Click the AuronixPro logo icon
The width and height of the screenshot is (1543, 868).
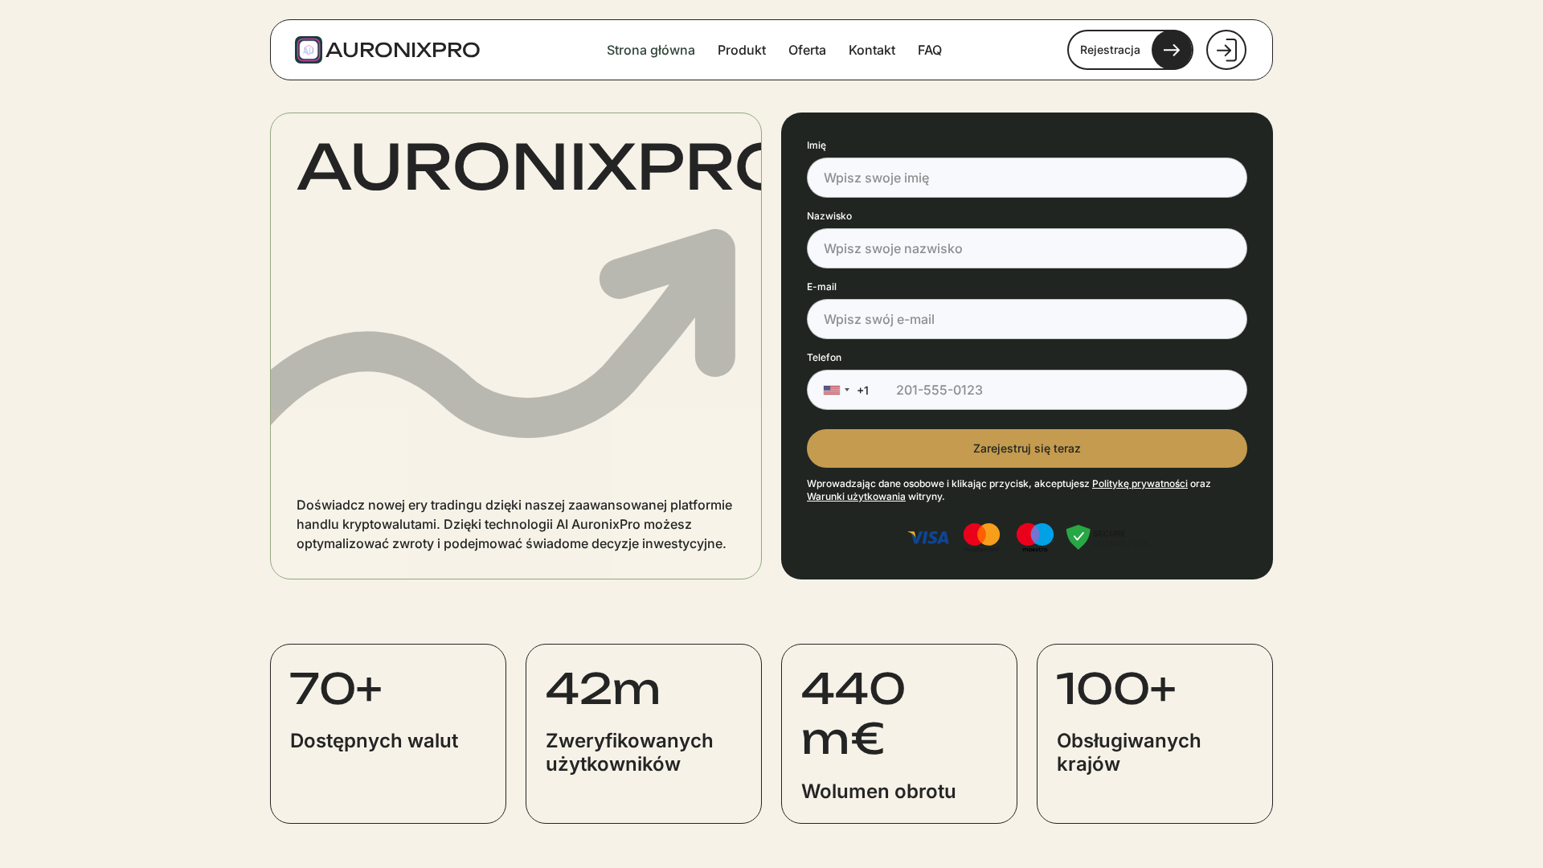click(309, 50)
